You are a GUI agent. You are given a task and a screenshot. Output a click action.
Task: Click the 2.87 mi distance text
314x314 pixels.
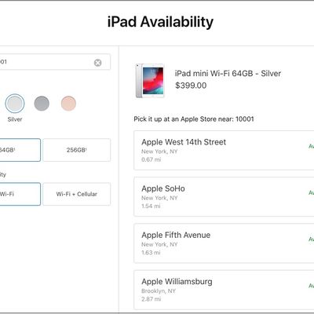click(x=152, y=299)
